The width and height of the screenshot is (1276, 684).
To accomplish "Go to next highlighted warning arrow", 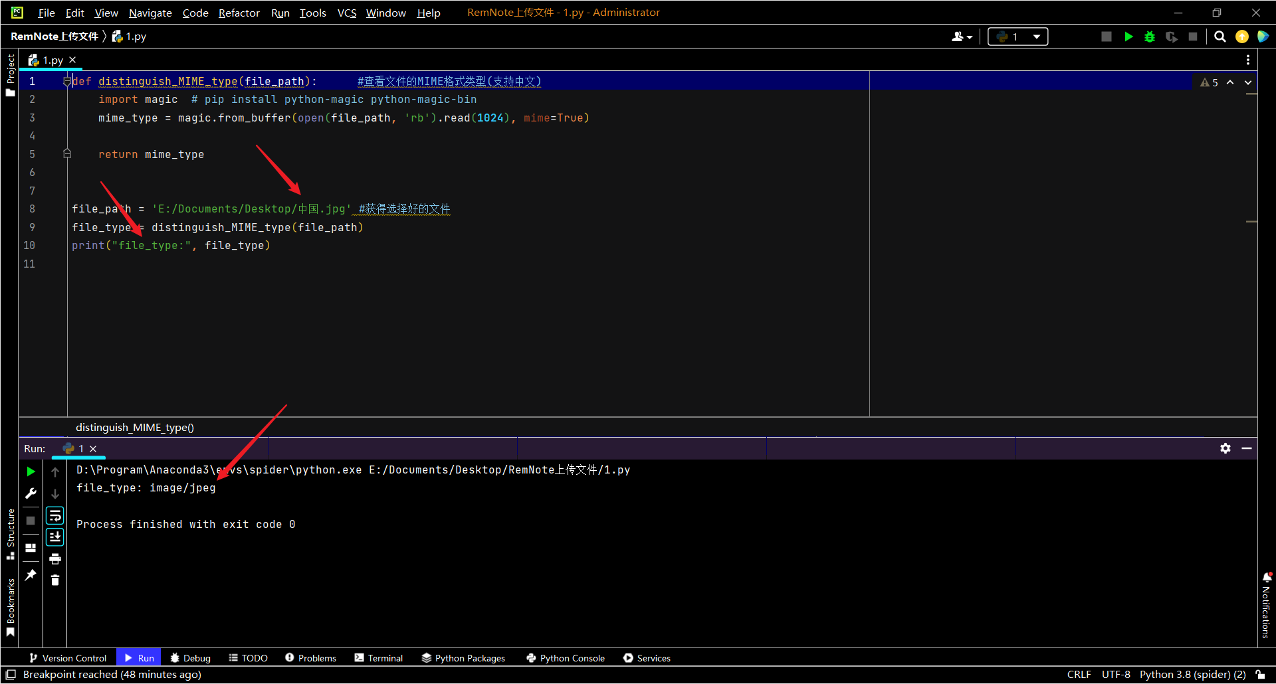I will (1248, 82).
